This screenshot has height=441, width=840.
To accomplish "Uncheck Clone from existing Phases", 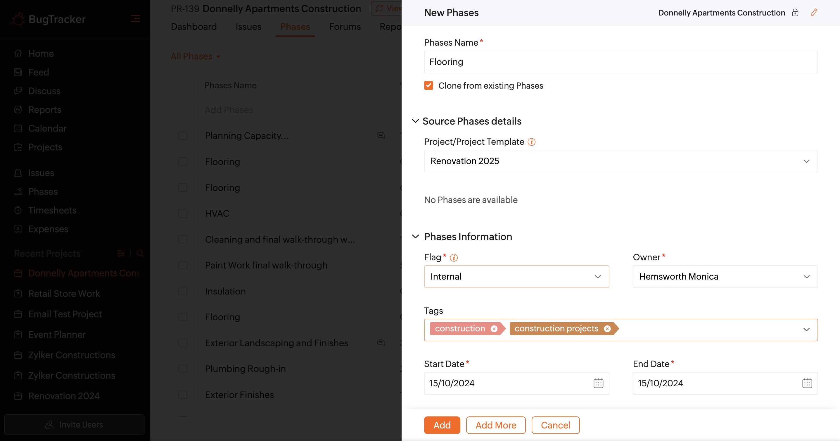I will click(x=428, y=85).
